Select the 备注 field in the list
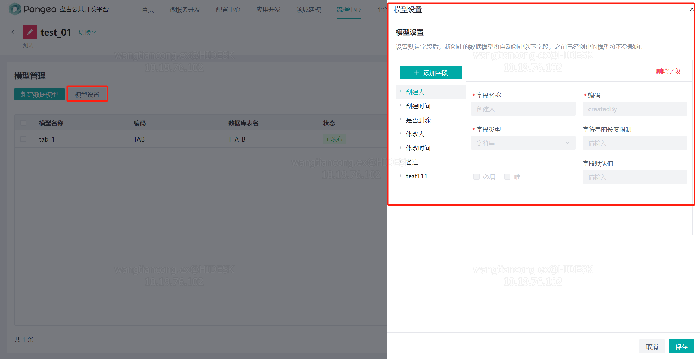The width and height of the screenshot is (700, 359). pos(431,162)
